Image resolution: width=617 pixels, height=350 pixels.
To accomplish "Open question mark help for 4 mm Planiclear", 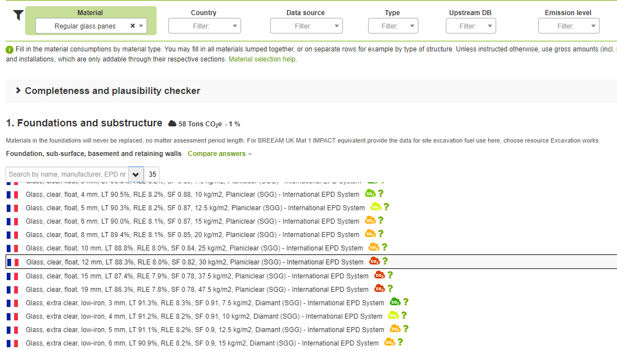I will point(380,193).
